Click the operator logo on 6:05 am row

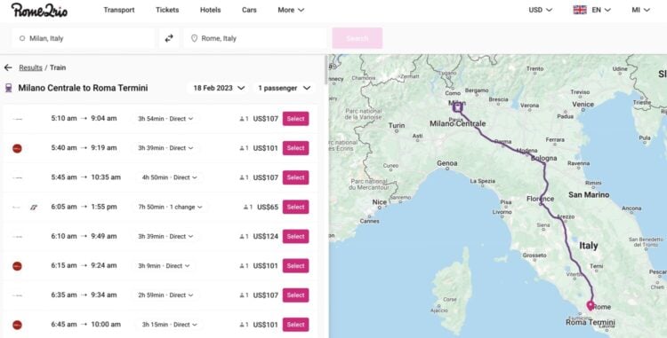(x=33, y=207)
